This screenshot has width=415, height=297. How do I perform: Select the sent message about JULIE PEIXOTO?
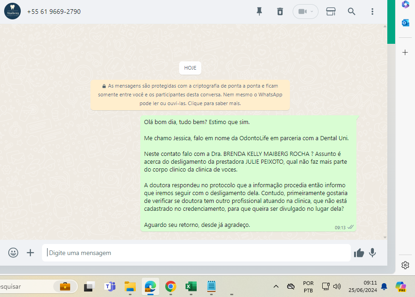pos(248,173)
